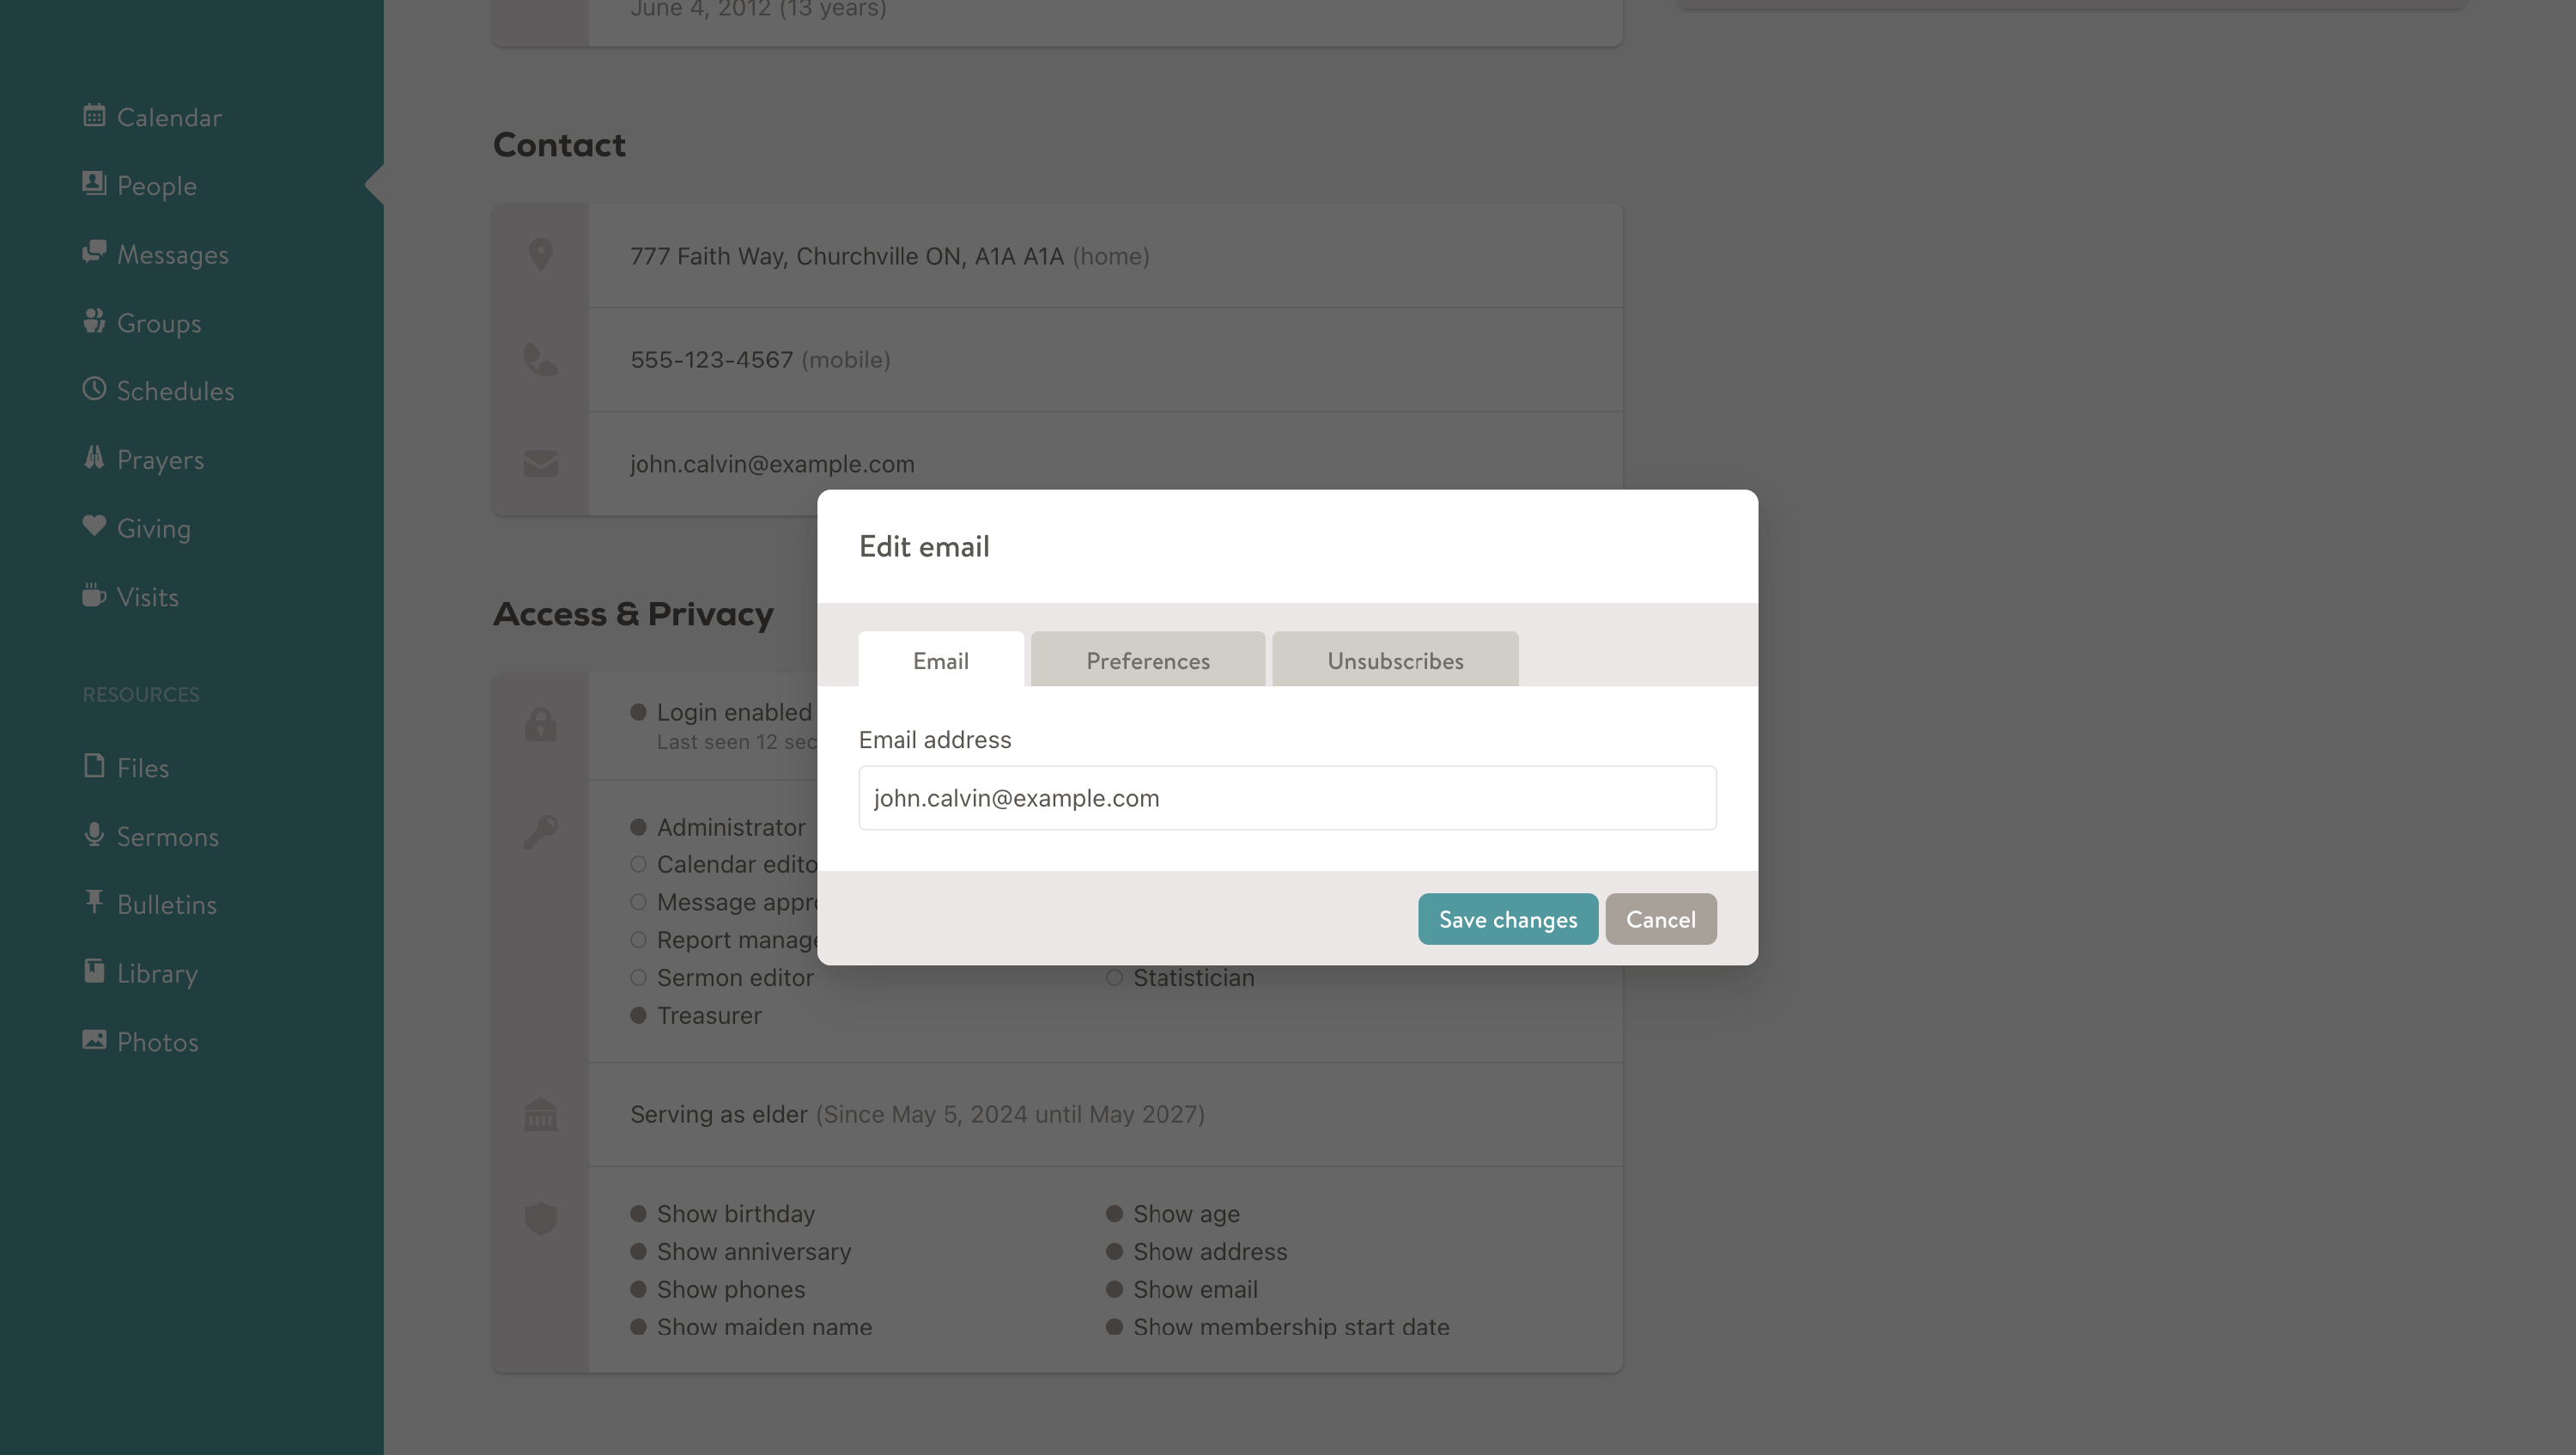Click the Groups icon in the sidebar
The height and width of the screenshot is (1455, 2576).
click(x=94, y=321)
